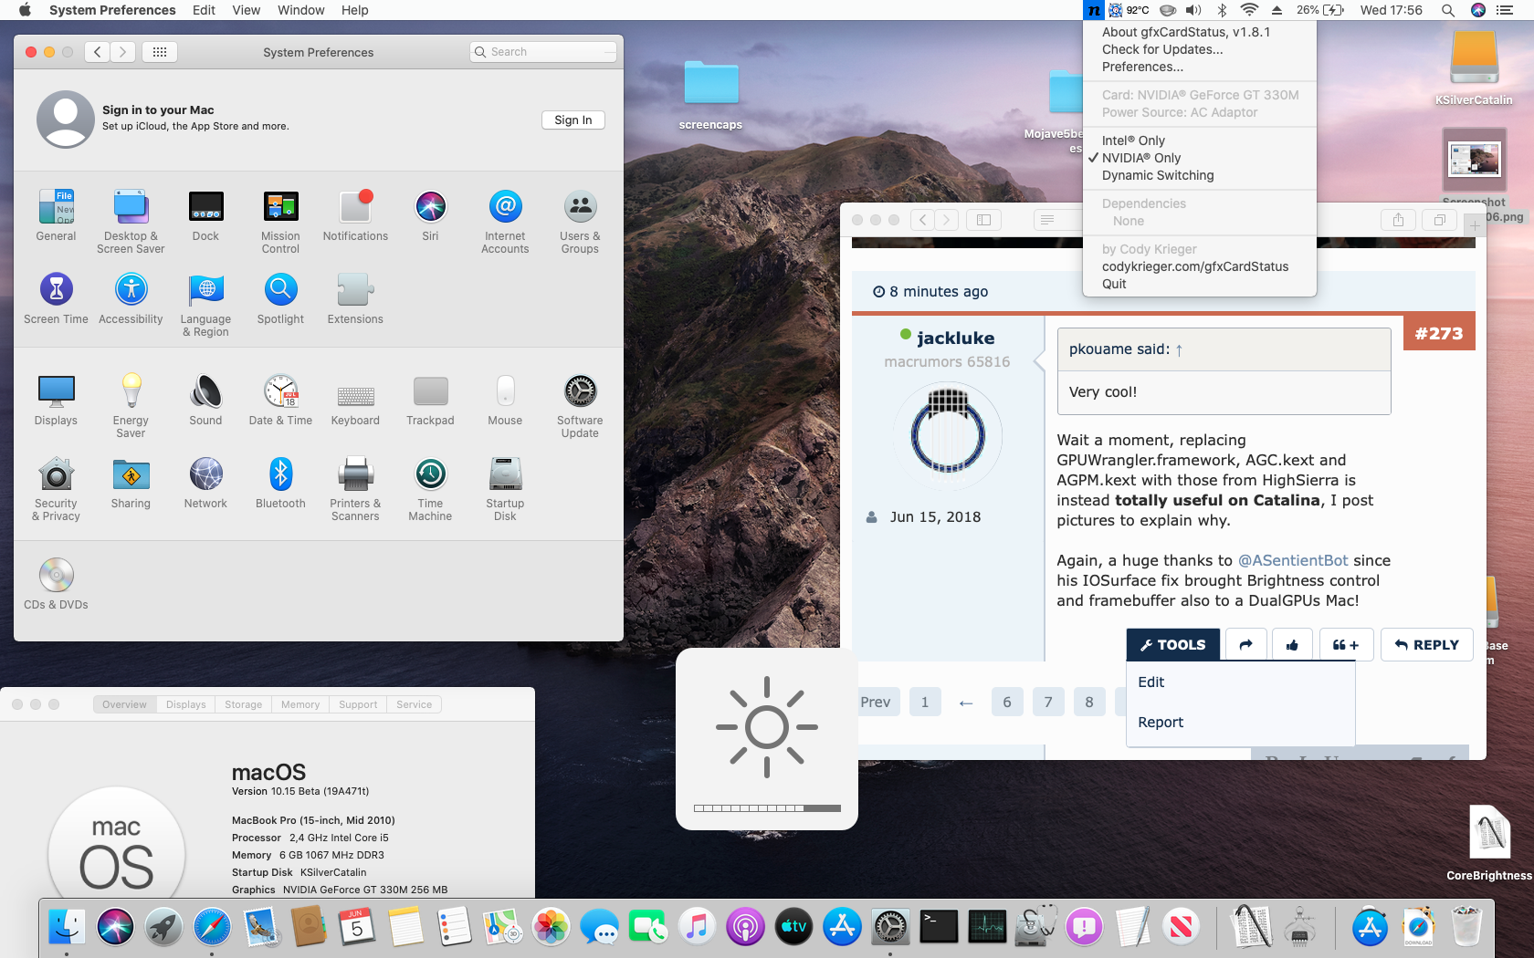Open Startup Disk preferences
The height and width of the screenshot is (958, 1534).
(x=505, y=489)
